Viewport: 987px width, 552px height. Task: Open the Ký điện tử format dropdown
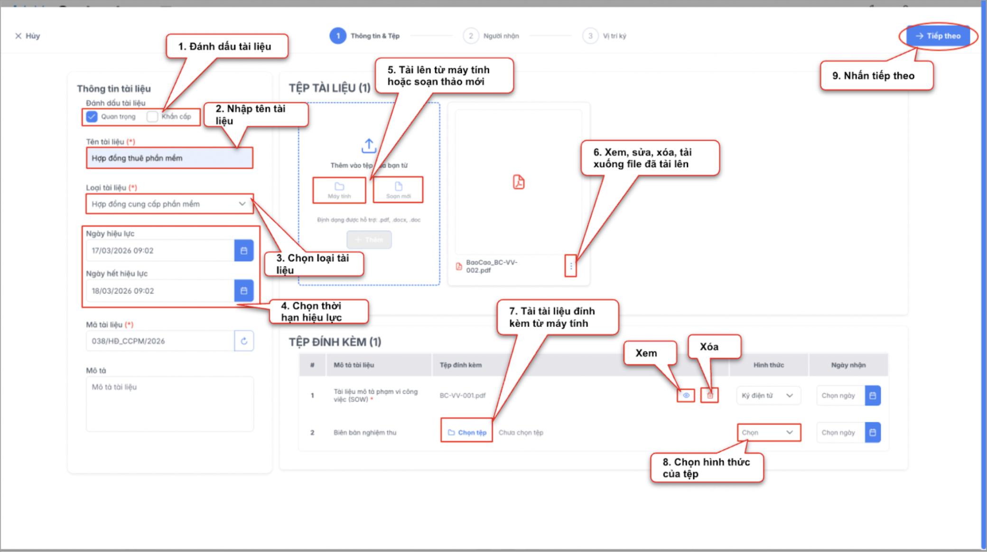768,396
